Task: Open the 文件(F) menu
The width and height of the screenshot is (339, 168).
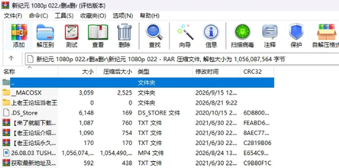Action: pos(13,16)
